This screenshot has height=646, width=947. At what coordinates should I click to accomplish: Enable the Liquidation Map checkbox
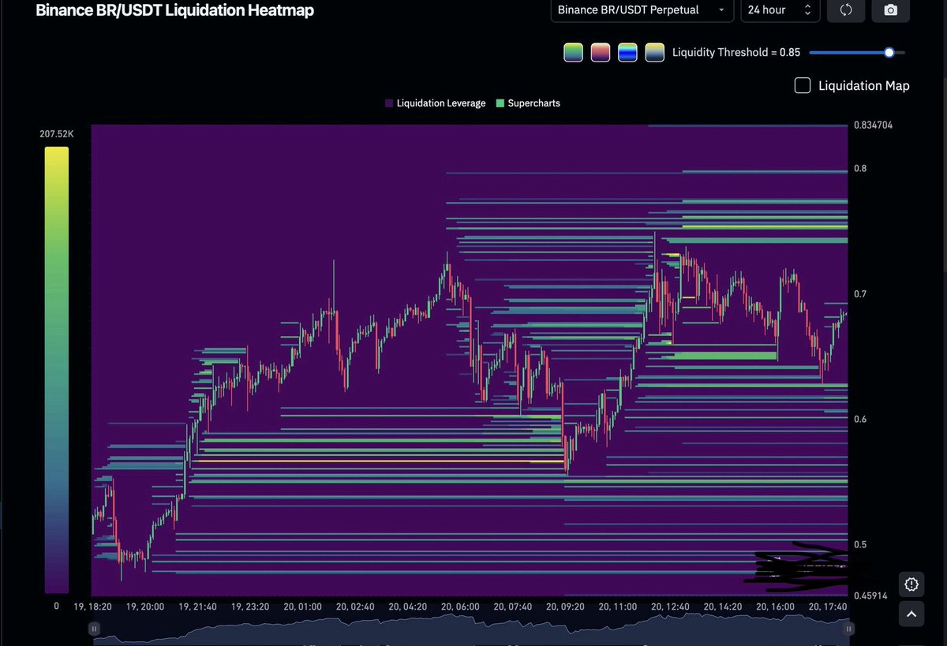point(803,85)
